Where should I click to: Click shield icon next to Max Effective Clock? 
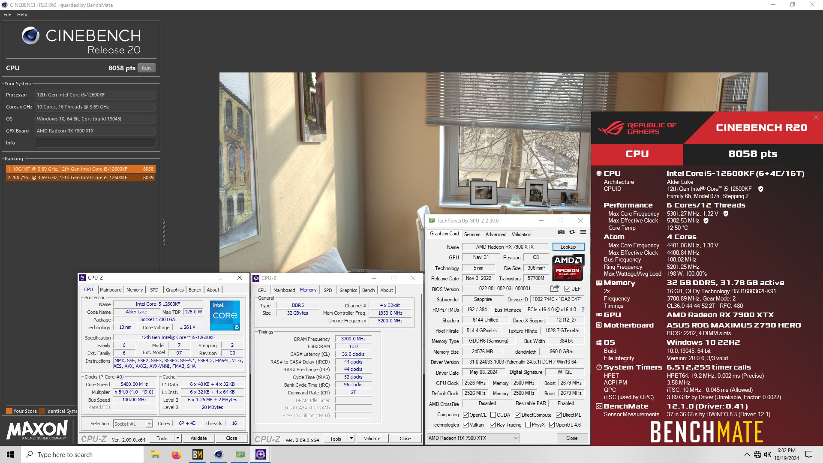point(706,221)
